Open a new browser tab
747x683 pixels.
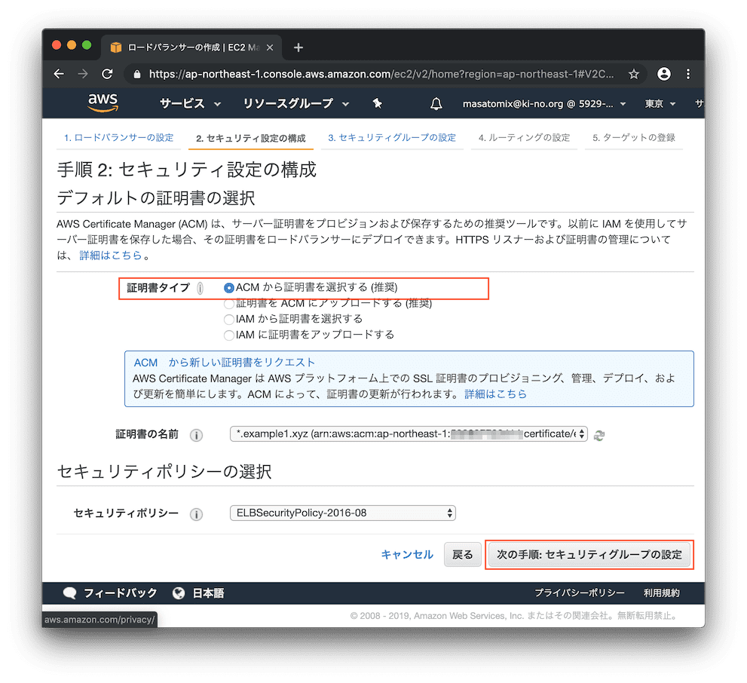[298, 47]
